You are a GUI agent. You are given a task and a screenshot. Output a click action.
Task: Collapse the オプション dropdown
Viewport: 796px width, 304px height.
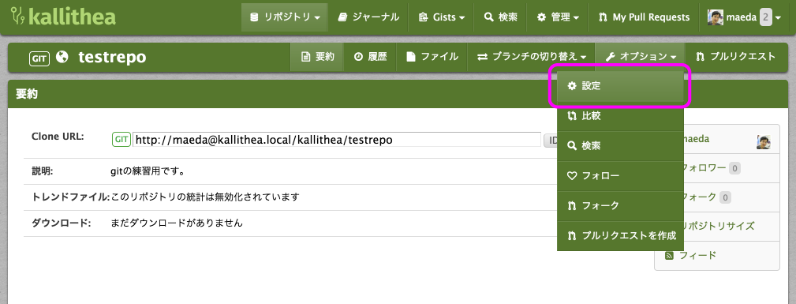coord(641,57)
